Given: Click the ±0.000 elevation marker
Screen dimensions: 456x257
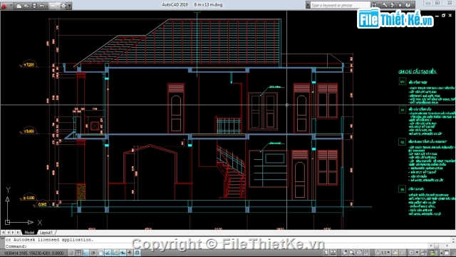Looking at the screenshot, I should coord(28,198).
